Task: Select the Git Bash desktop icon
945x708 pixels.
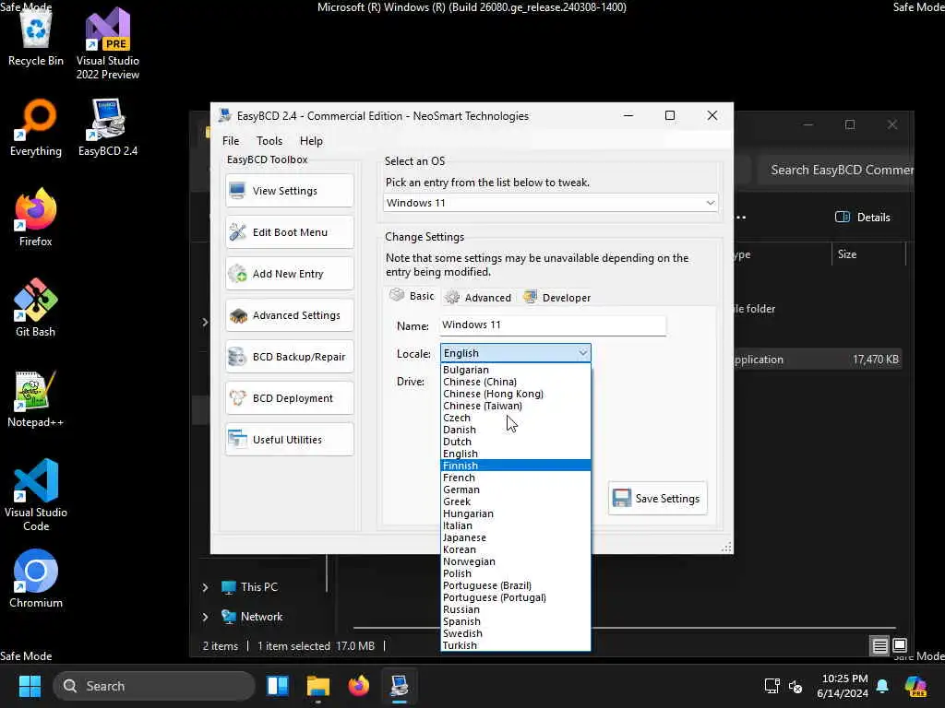Action: point(36,308)
